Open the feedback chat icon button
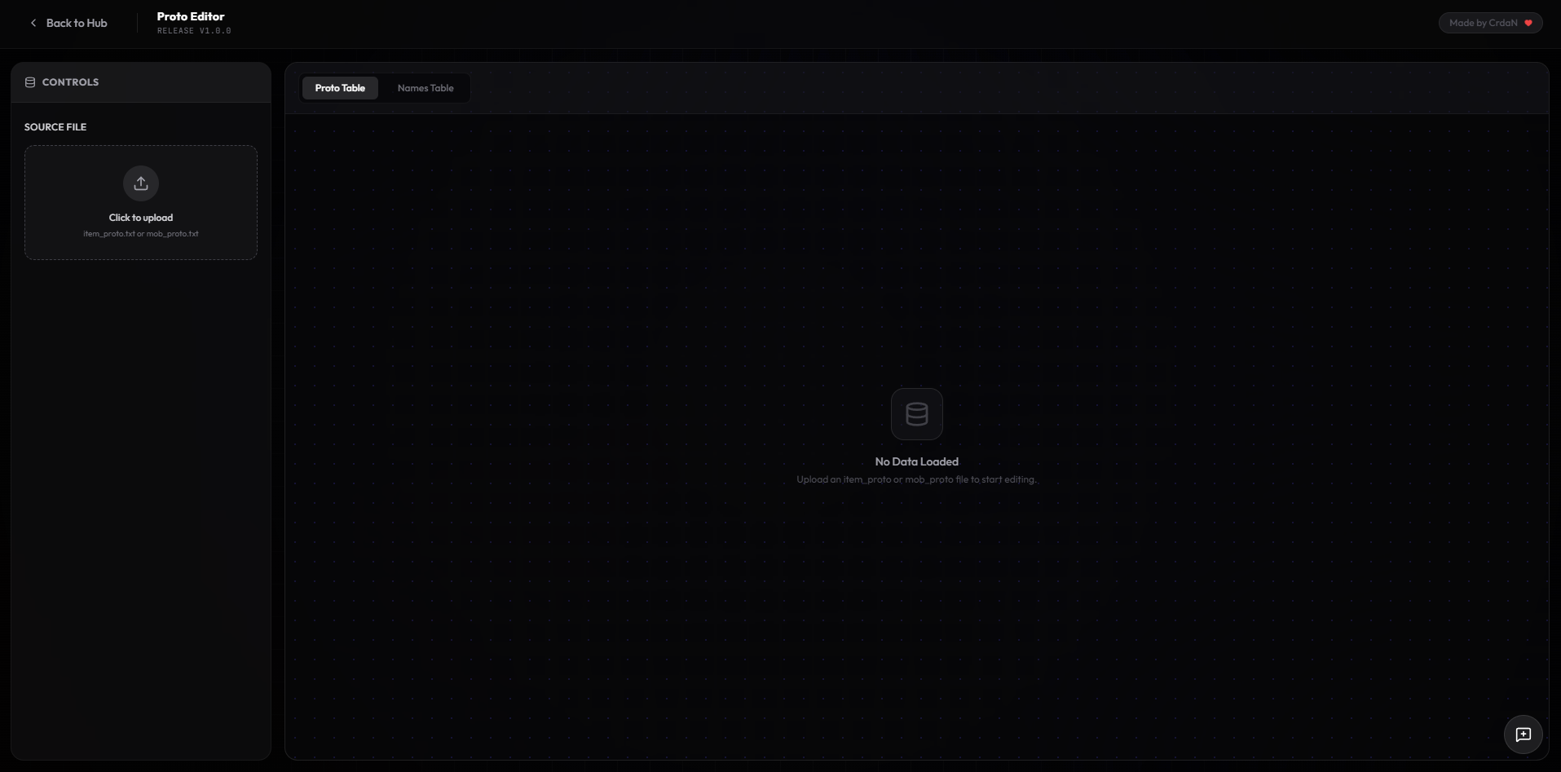 pos(1523,735)
